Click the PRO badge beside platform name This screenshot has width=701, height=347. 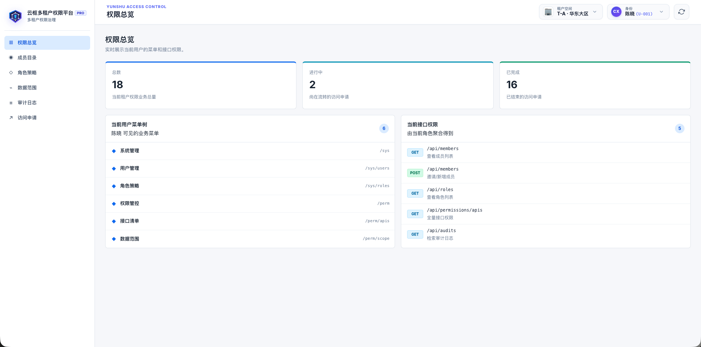(81, 13)
